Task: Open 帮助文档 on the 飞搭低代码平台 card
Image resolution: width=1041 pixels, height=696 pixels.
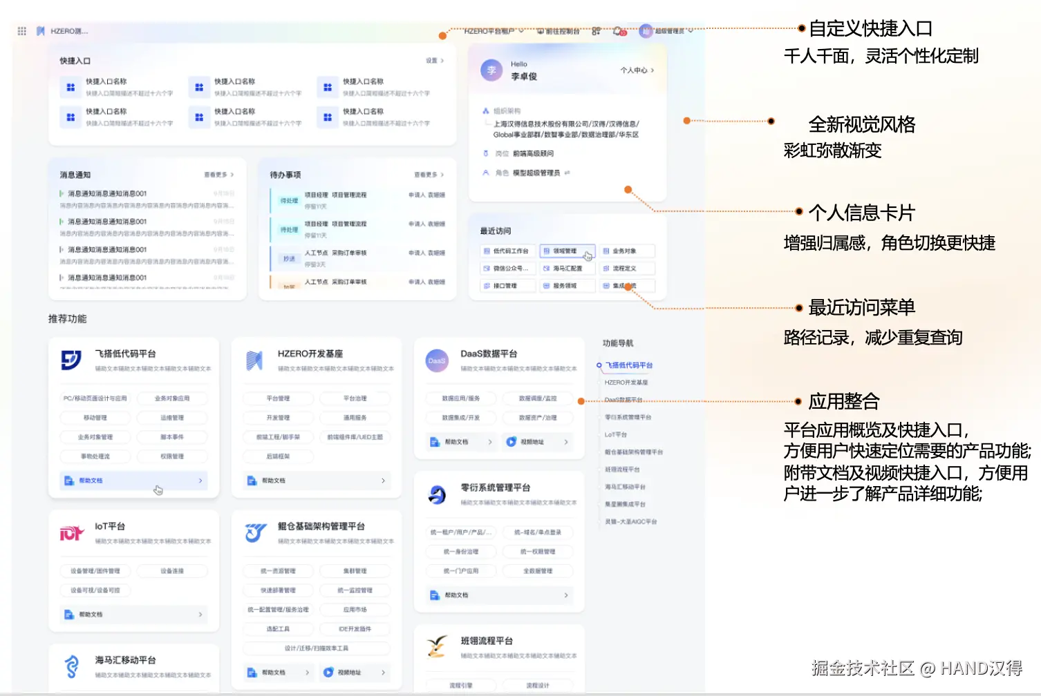Action: click(x=134, y=481)
